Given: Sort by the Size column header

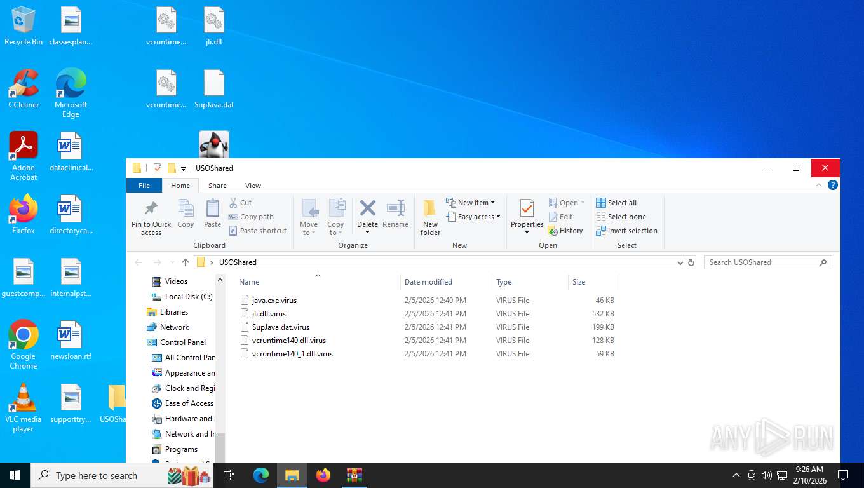Looking at the screenshot, I should (593, 281).
